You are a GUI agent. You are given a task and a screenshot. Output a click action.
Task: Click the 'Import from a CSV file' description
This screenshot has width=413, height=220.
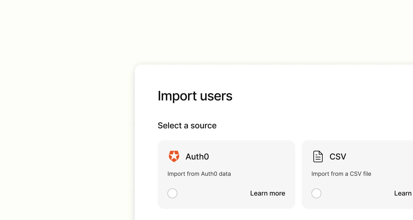(341, 174)
